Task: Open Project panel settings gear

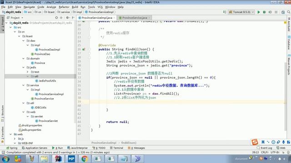Action: (x=67, y=18)
